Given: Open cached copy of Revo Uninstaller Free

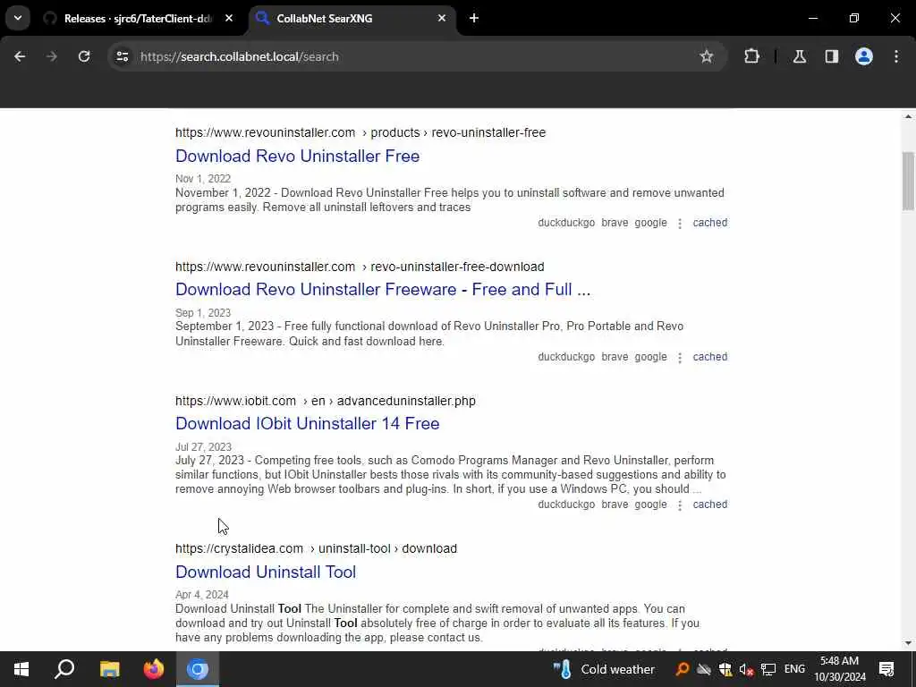Looking at the screenshot, I should pyautogui.click(x=709, y=223).
